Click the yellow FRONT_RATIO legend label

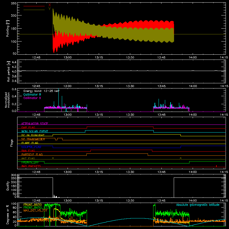coord(33,205)
